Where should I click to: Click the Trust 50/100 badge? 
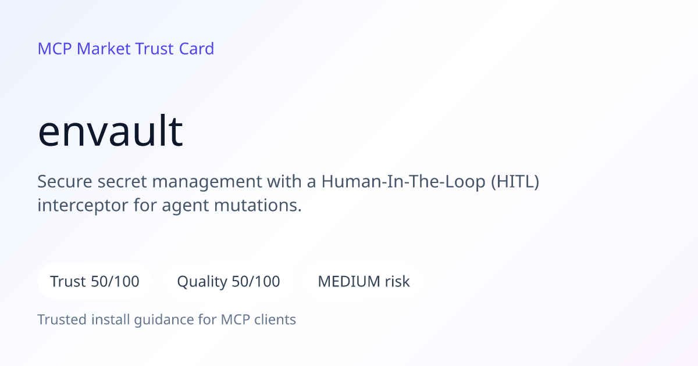pyautogui.click(x=95, y=282)
